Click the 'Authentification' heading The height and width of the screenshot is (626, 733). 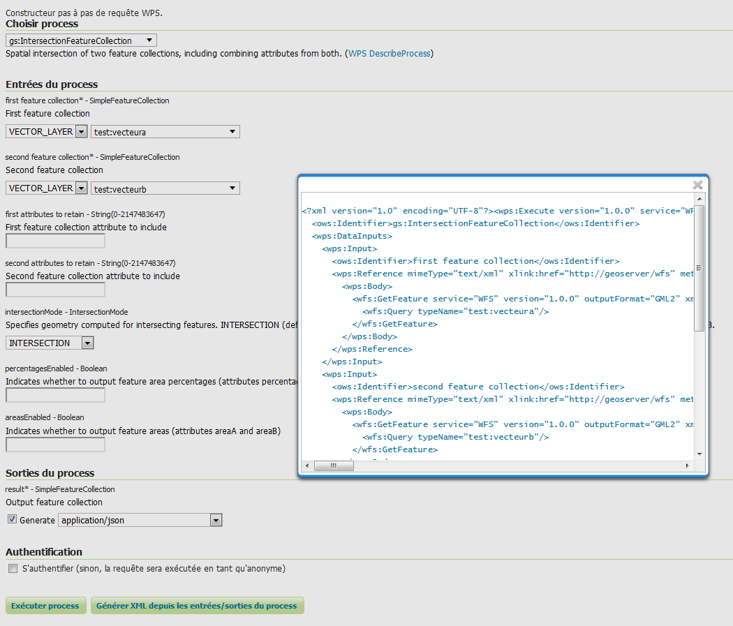click(x=44, y=552)
